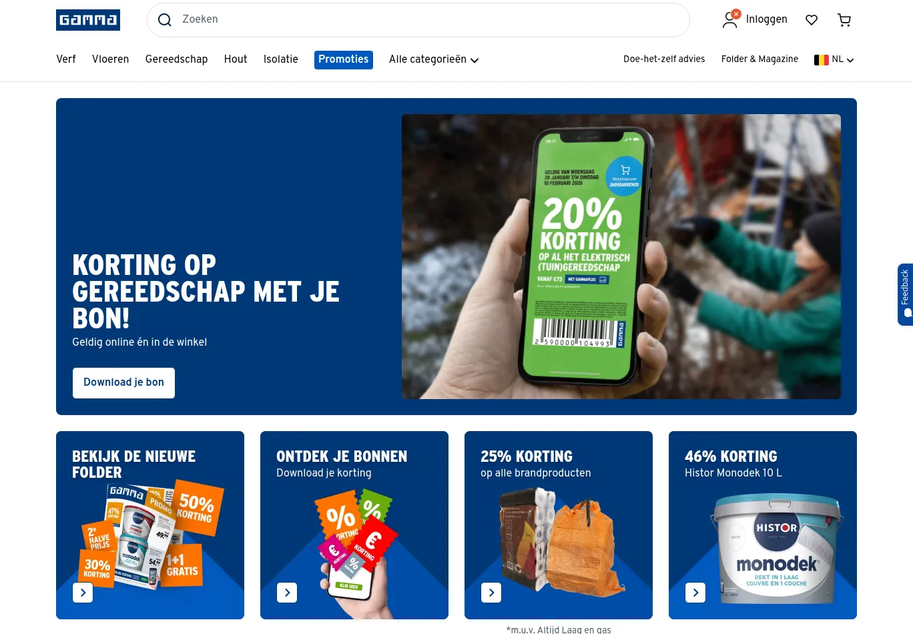Click the GAMMA logo
The width and height of the screenshot is (913, 634).
[88, 20]
